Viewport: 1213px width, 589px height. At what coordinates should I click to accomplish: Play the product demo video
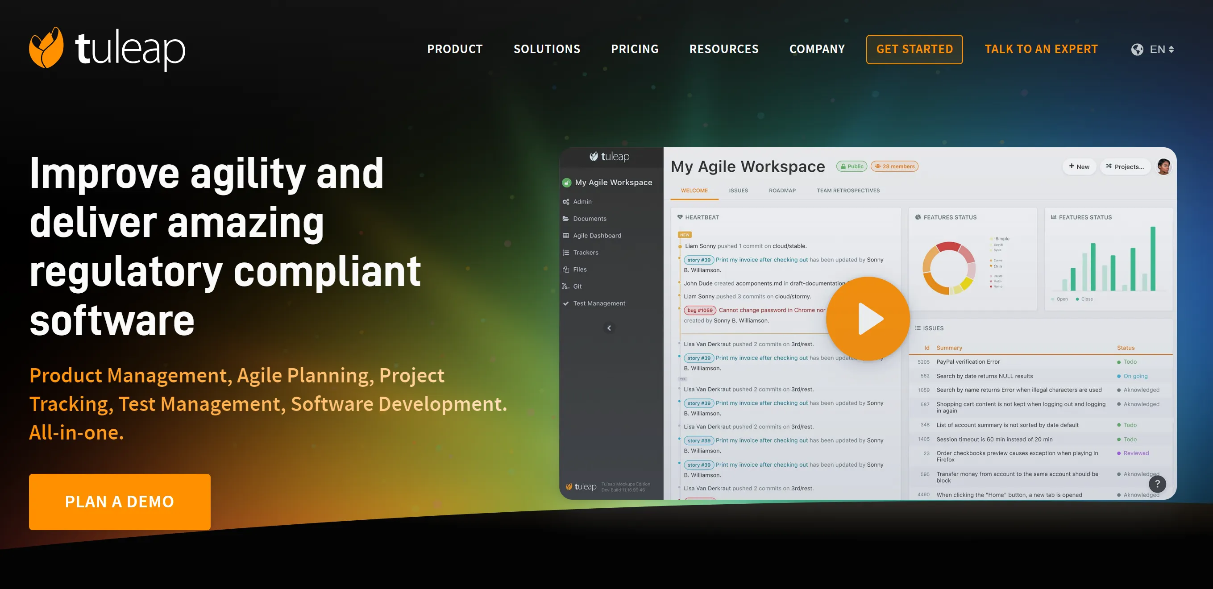point(868,319)
